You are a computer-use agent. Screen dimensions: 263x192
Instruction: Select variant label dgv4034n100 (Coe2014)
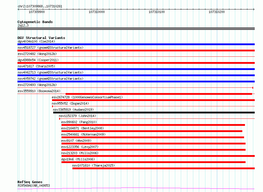pos(36,41)
